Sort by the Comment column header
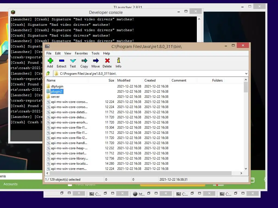 pos(183,80)
